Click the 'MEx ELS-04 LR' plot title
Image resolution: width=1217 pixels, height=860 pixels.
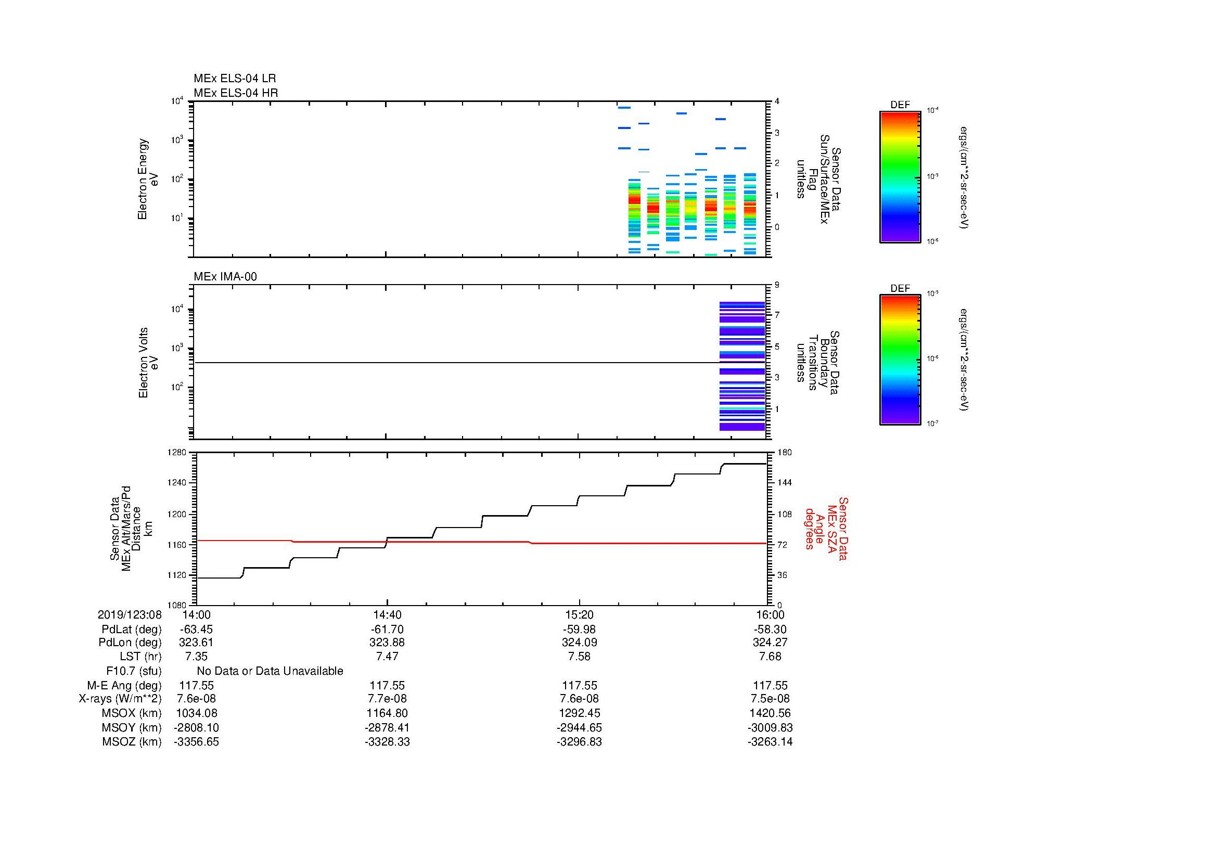click(235, 79)
